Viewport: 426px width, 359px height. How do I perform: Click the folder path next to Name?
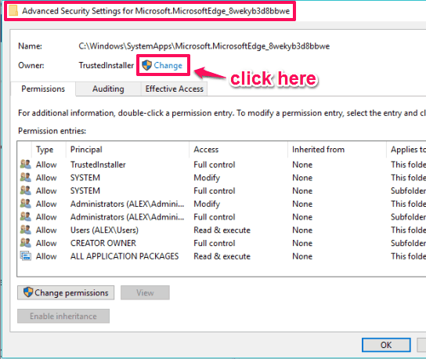pyautogui.click(x=204, y=46)
